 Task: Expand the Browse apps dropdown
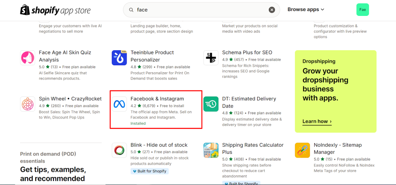coord(306,10)
